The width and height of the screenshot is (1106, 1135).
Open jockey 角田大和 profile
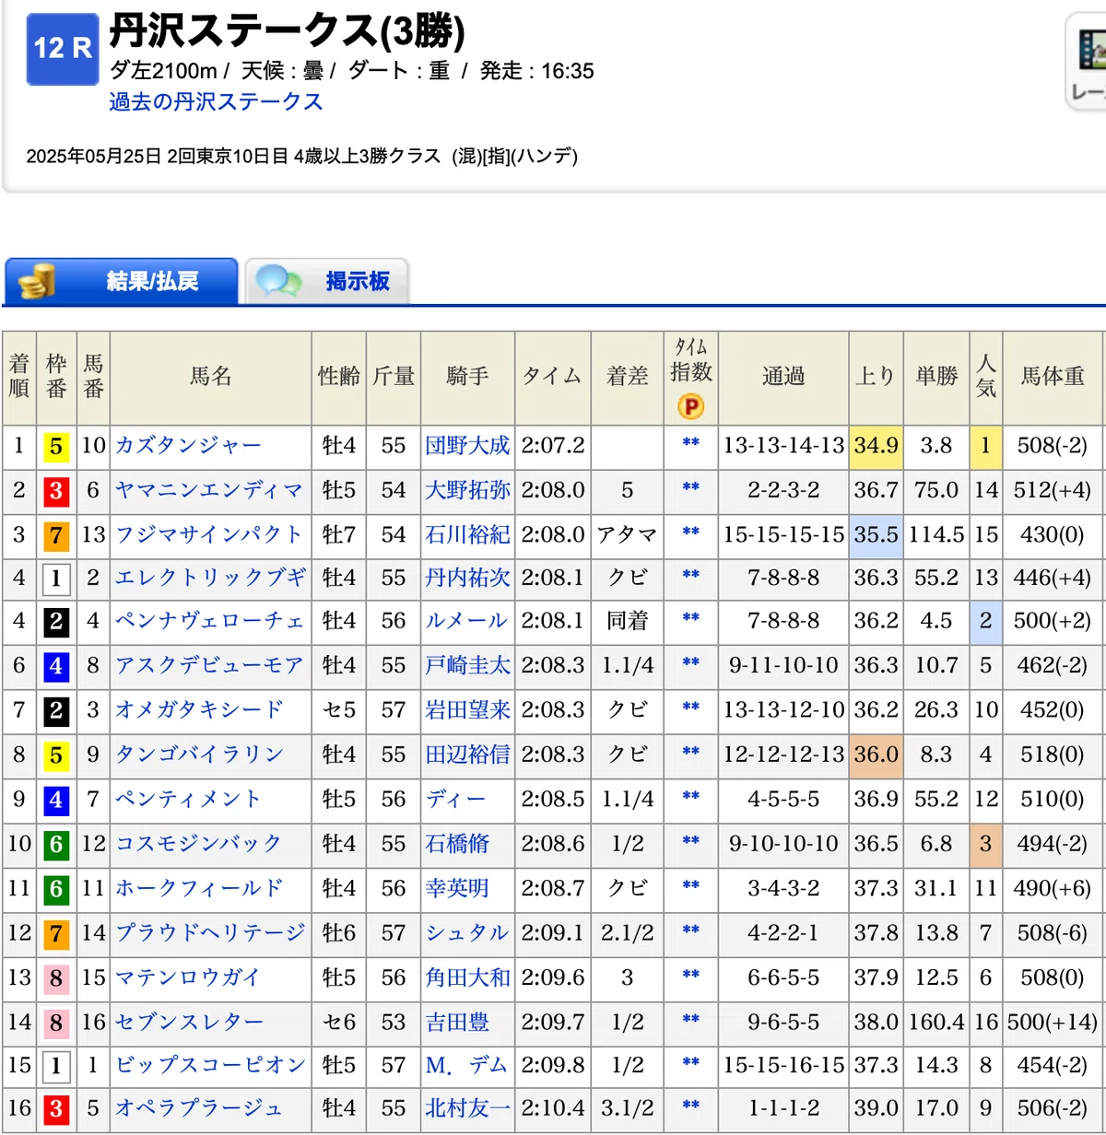pyautogui.click(x=467, y=977)
